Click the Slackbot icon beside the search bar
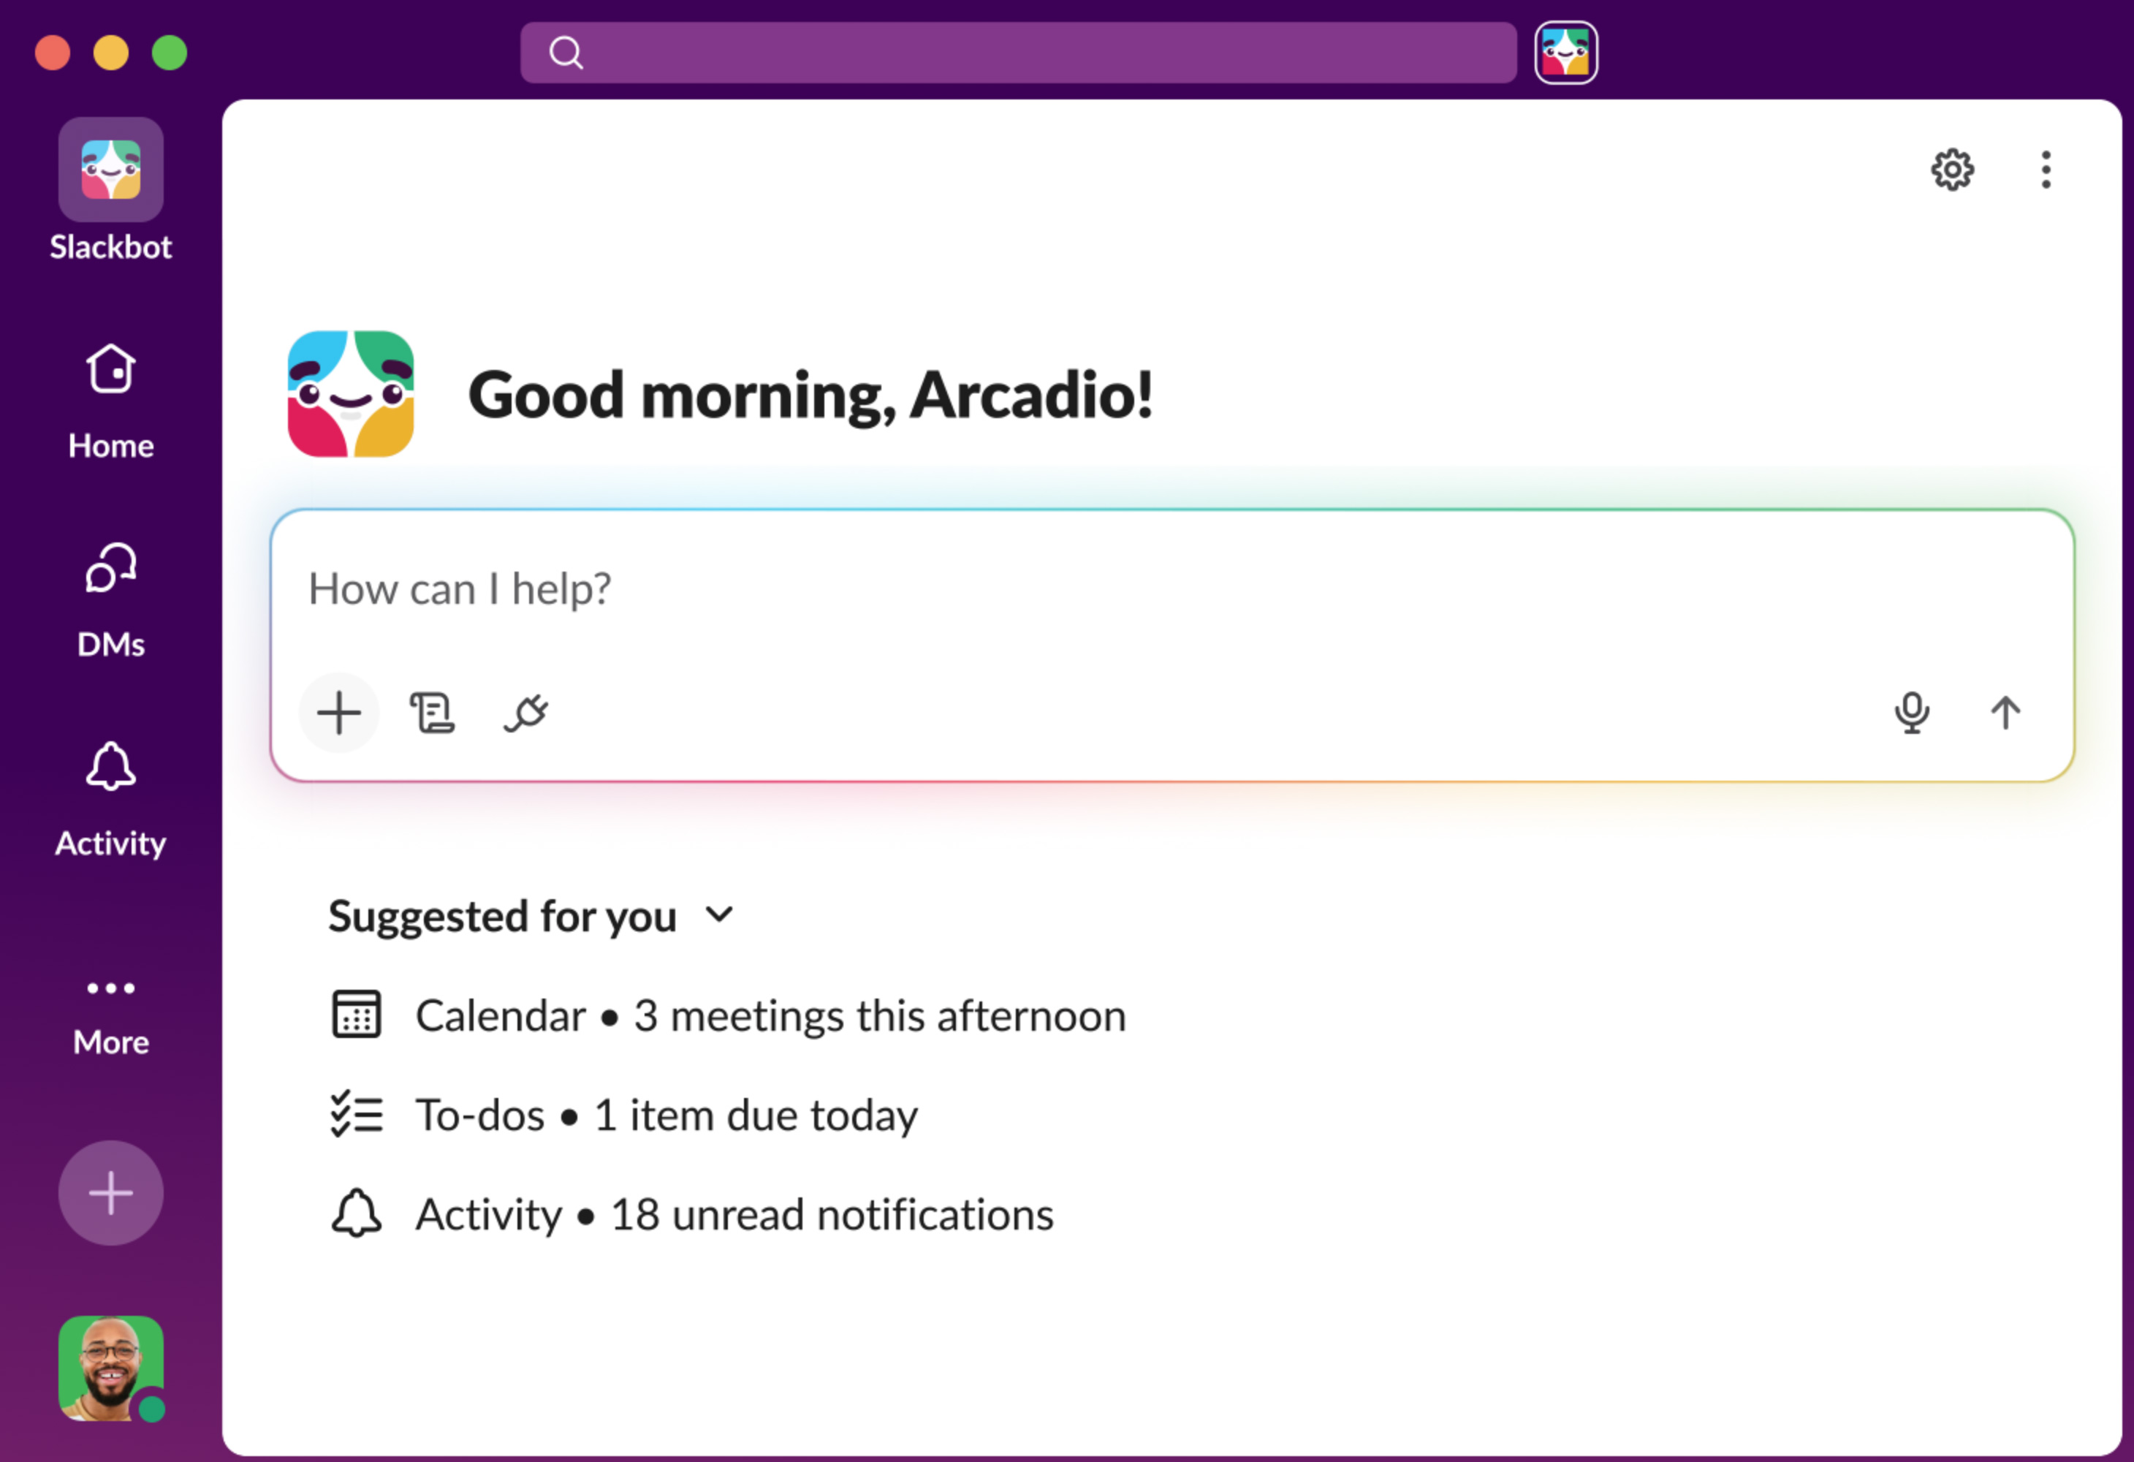Screen dimensions: 2134x1462 click(1565, 53)
